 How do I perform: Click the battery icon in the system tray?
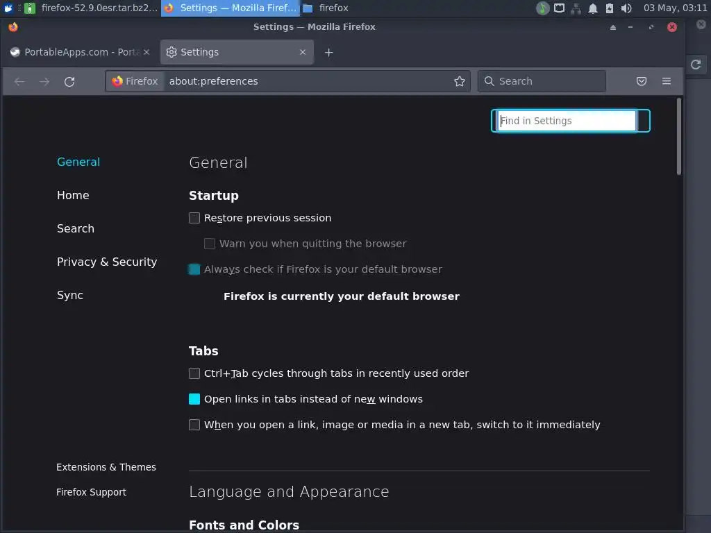click(610, 8)
